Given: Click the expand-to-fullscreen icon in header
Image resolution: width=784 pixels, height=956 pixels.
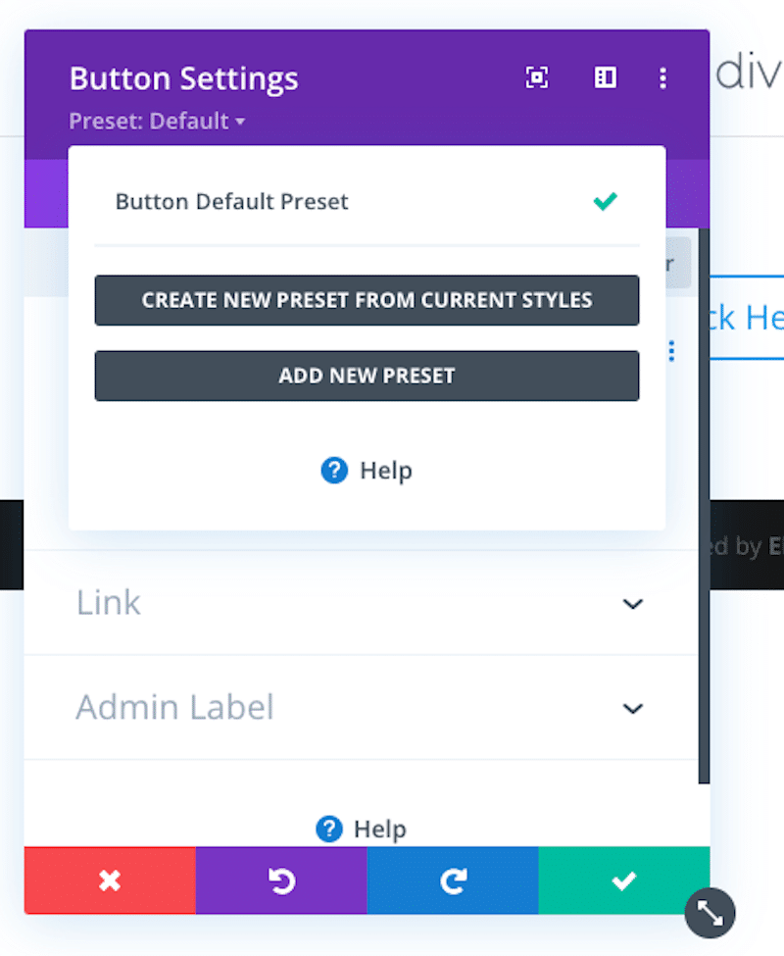Looking at the screenshot, I should tap(536, 77).
